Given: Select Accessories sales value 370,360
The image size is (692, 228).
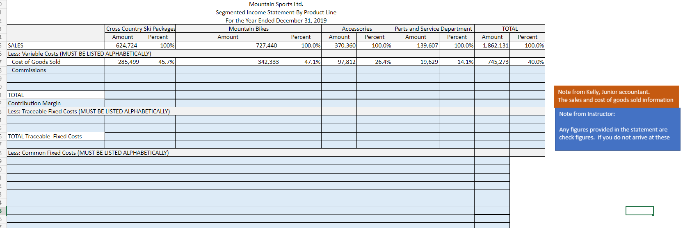Looking at the screenshot, I should click(x=339, y=45).
